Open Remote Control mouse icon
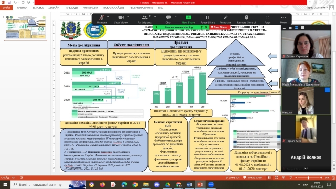The height and width of the screenshot is (189, 336). click(246, 19)
